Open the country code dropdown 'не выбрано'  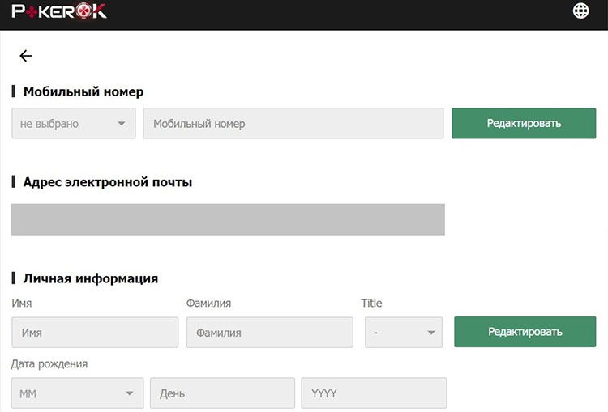(74, 124)
